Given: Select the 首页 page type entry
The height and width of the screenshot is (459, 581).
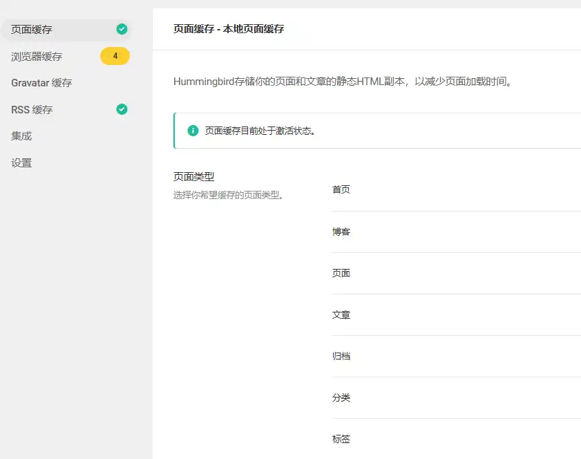Looking at the screenshot, I should click(x=341, y=189).
